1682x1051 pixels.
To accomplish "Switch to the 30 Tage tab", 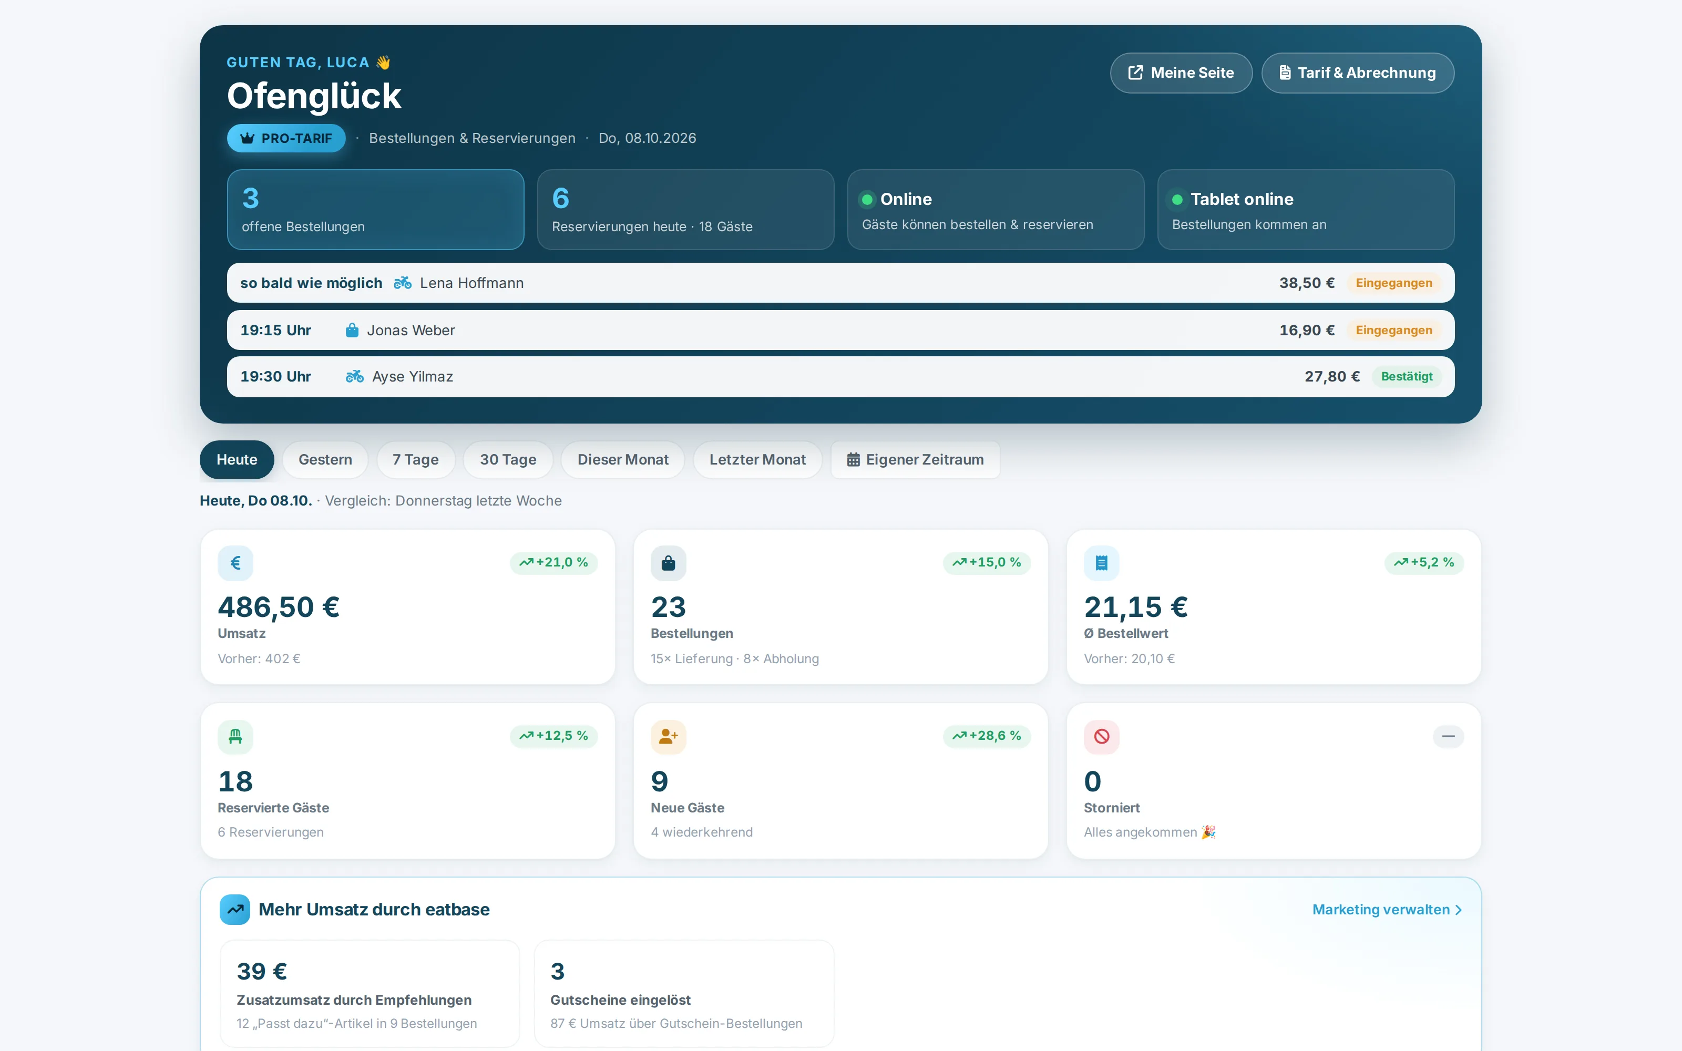I will (x=508, y=459).
